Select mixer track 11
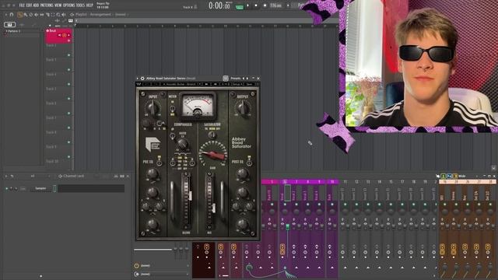Image resolution: width=498 pixels, height=280 pixels. point(345,181)
